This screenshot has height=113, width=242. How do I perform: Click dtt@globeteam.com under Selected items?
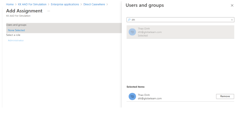coord(150,99)
